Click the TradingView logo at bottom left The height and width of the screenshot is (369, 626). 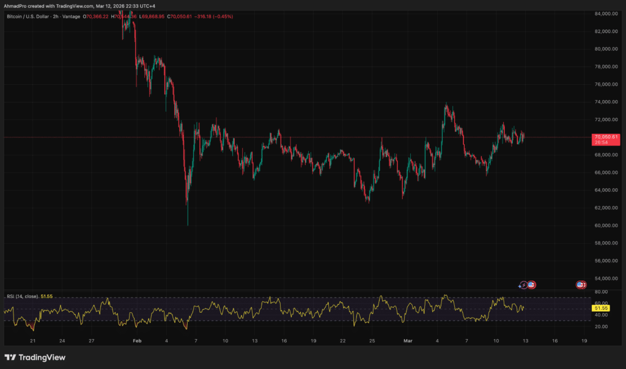(35, 357)
